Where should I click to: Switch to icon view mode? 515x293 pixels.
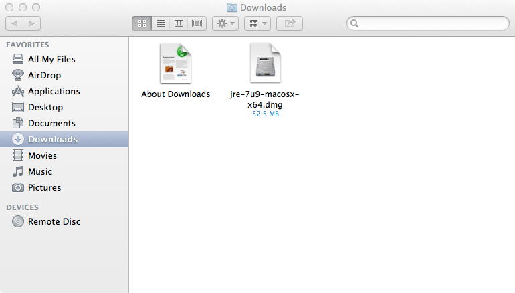(142, 23)
